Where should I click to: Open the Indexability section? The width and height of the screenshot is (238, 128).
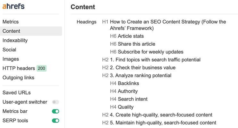click(15, 40)
